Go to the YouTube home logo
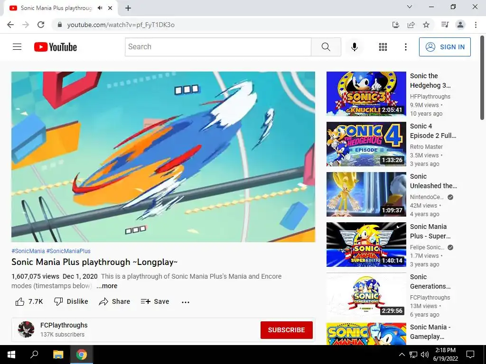This screenshot has height=364, width=486. tap(56, 47)
